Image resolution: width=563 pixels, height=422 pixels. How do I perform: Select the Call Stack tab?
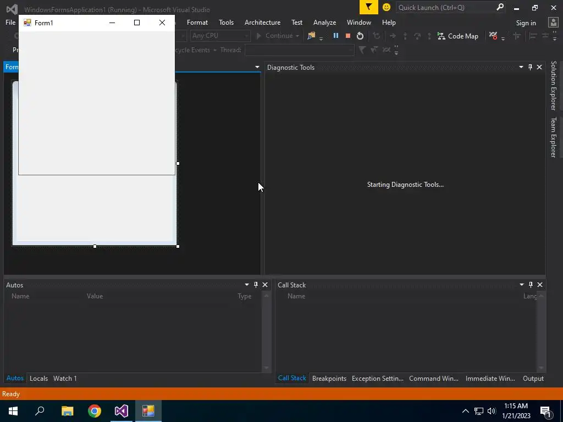(292, 378)
